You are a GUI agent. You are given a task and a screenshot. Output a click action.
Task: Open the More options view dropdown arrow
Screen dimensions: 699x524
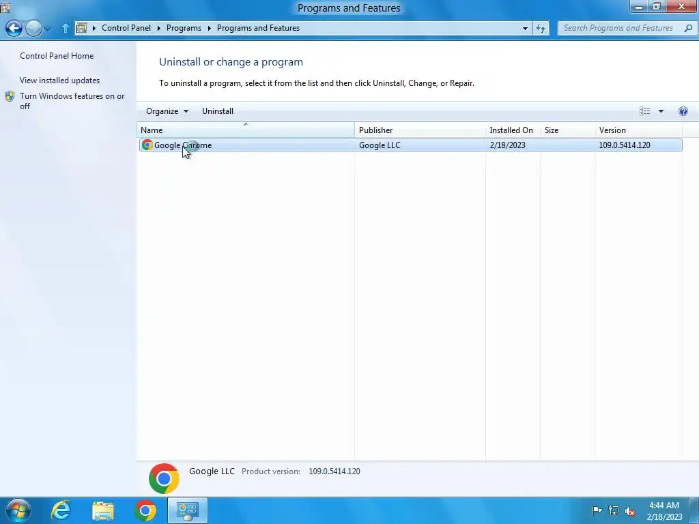point(661,111)
